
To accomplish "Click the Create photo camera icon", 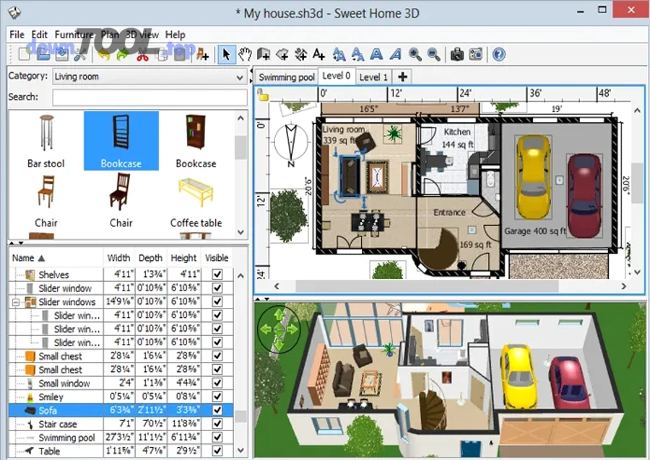I will pos(456,54).
